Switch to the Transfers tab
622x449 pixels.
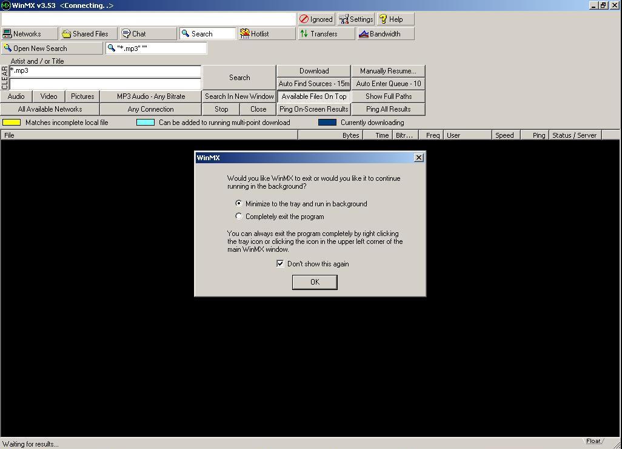click(327, 34)
